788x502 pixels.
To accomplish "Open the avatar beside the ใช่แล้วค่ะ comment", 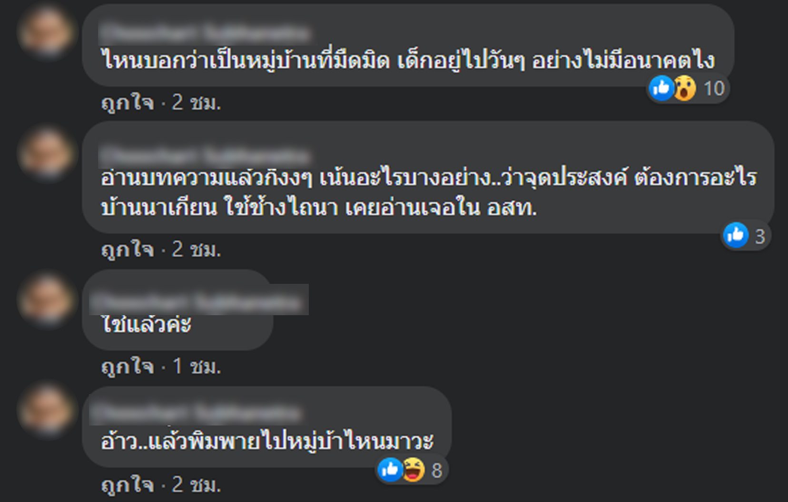I will pyautogui.click(x=46, y=299).
